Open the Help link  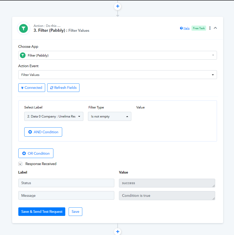click(186, 28)
